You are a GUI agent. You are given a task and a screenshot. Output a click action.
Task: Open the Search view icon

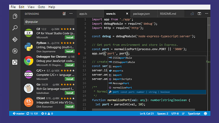15,28
